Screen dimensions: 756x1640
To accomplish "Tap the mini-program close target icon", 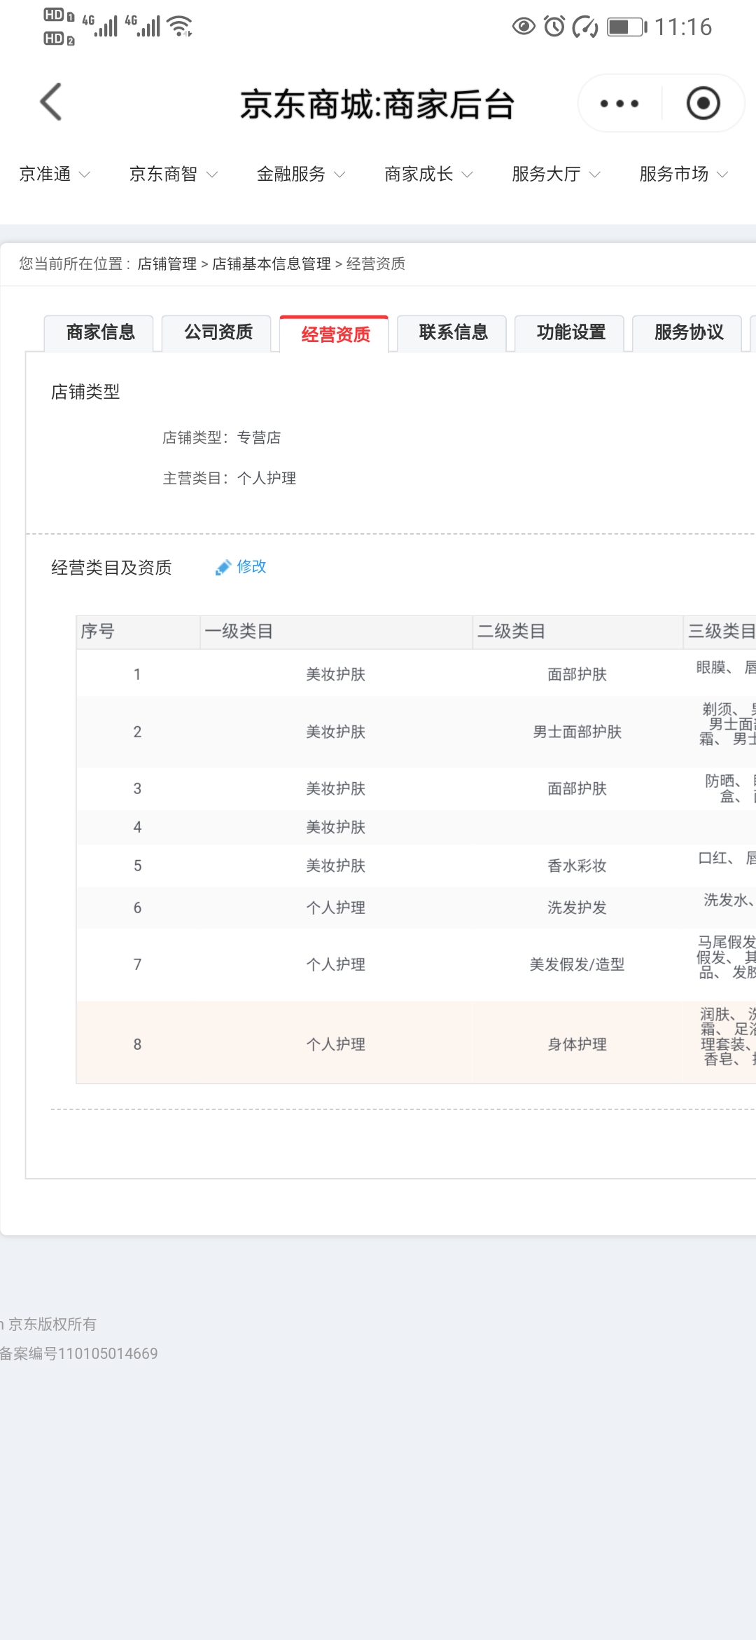I will pyautogui.click(x=703, y=104).
